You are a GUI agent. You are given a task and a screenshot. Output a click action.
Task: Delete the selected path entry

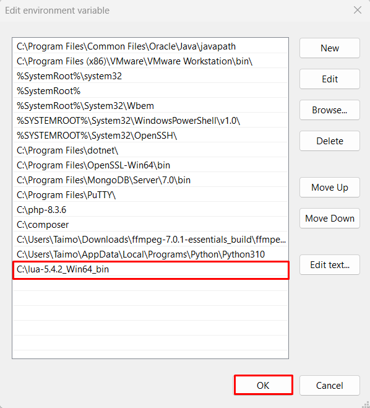click(x=329, y=141)
